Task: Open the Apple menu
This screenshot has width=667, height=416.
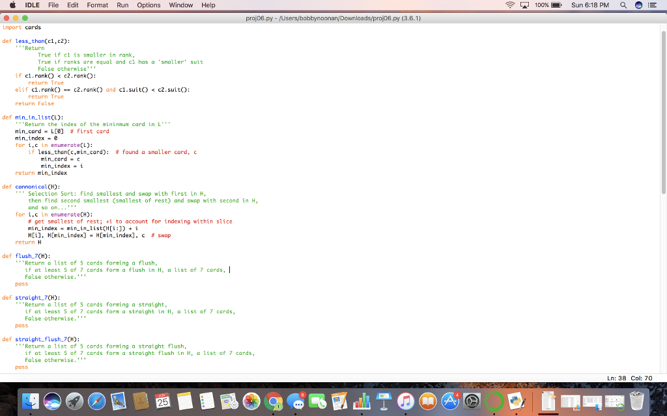Action: [x=13, y=5]
